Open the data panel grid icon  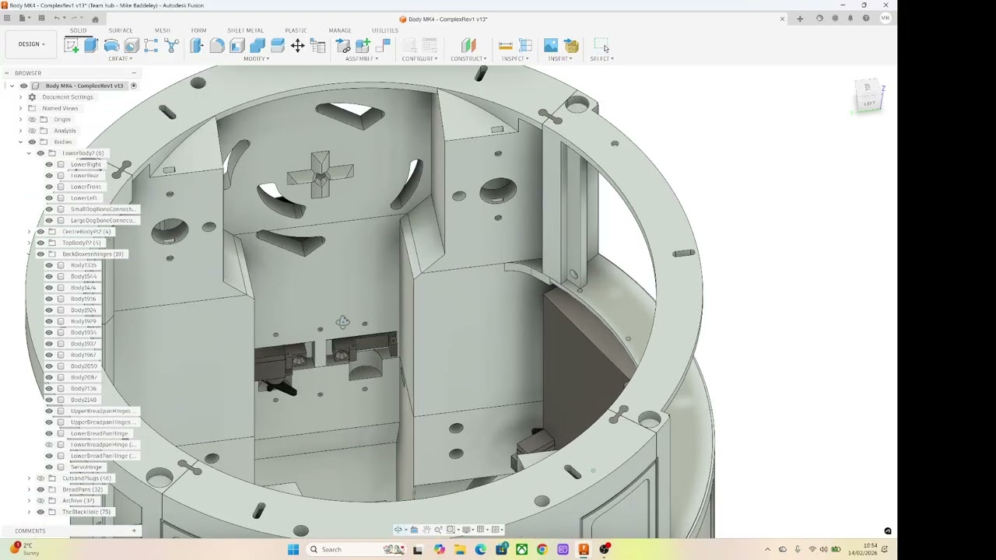7,18
